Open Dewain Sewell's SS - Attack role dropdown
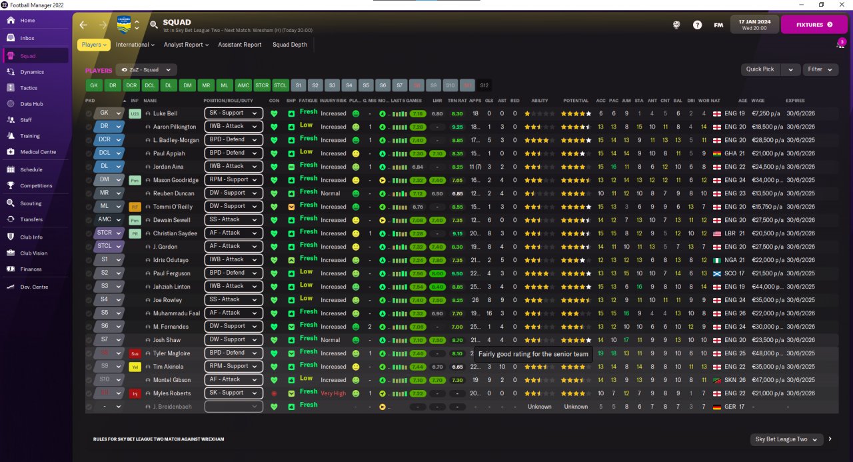Screen dimensions: 853x462 233,220
